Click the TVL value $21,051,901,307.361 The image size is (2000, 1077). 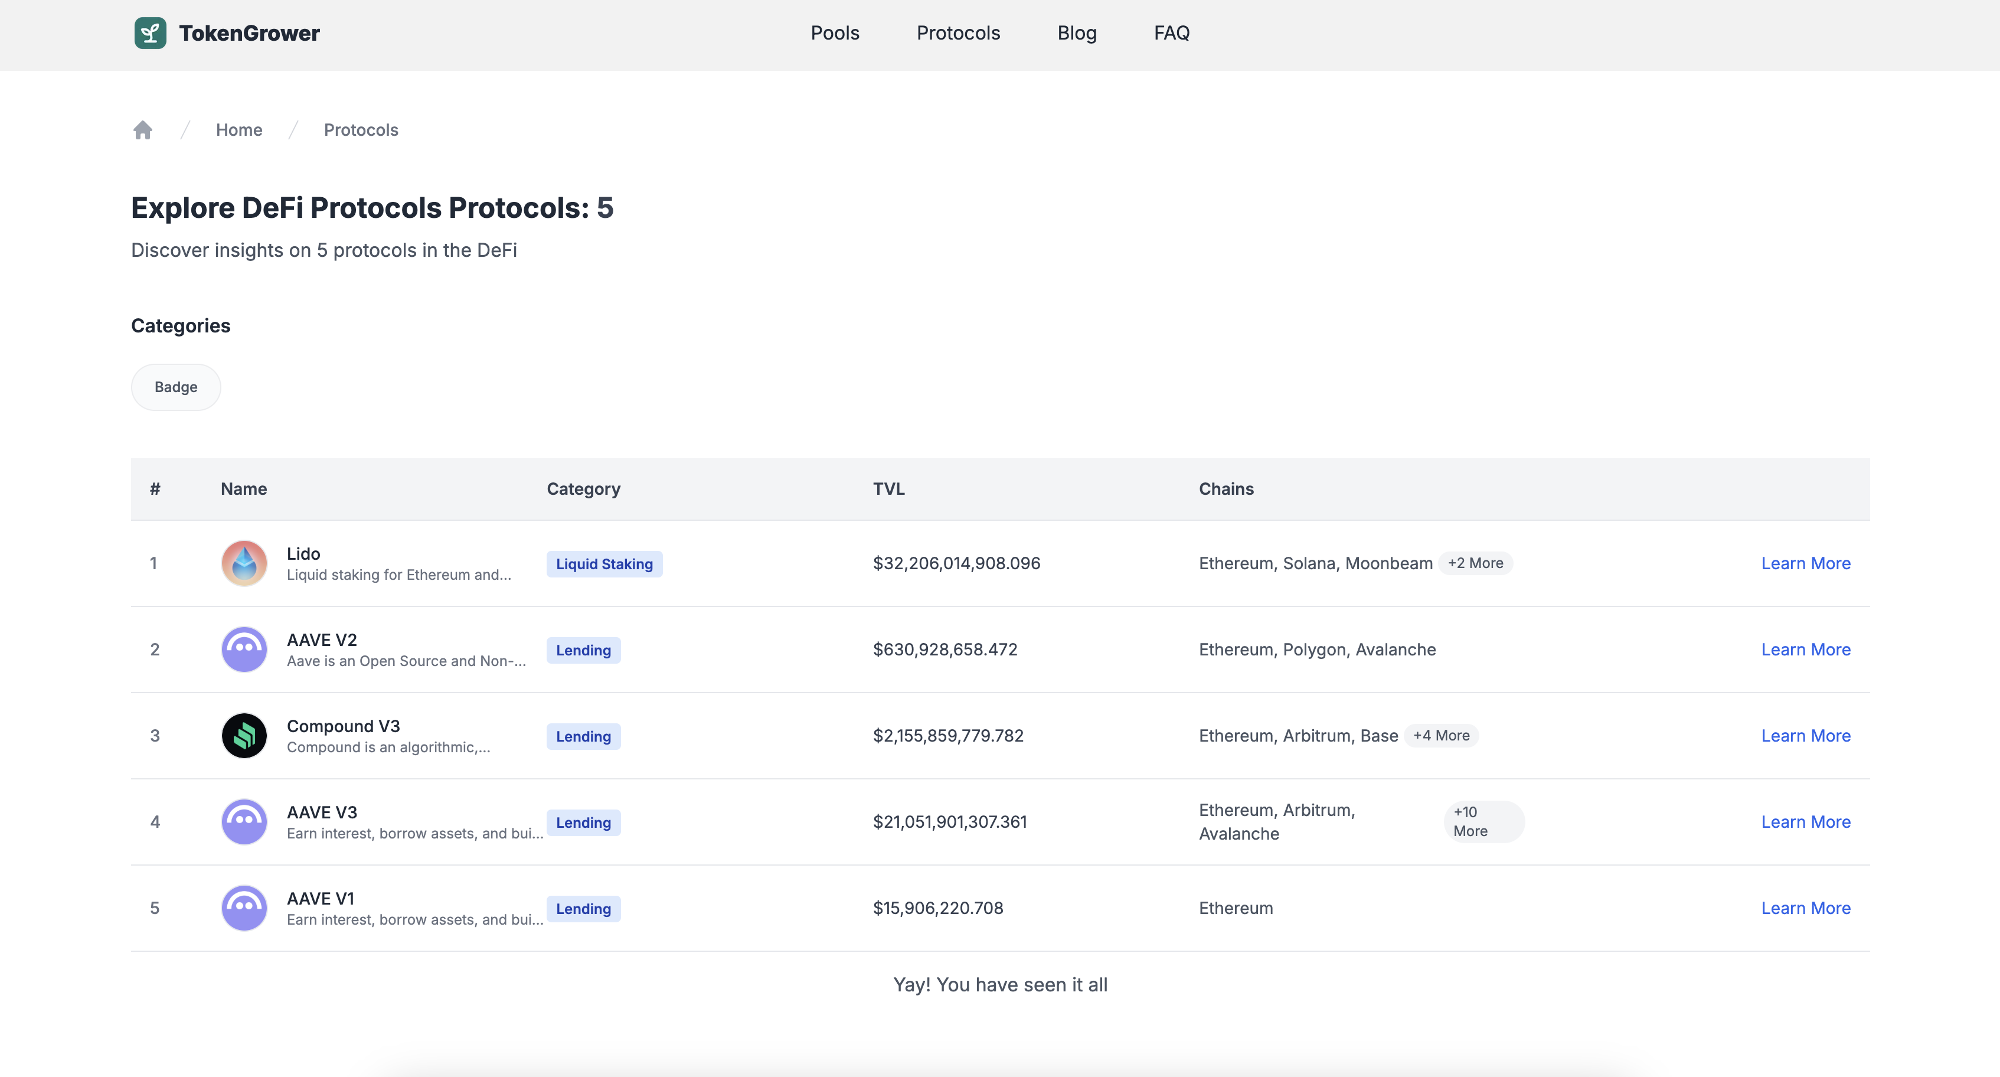click(x=950, y=821)
